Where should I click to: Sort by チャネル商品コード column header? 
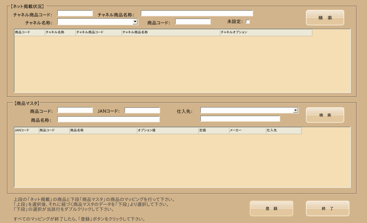tap(99, 32)
